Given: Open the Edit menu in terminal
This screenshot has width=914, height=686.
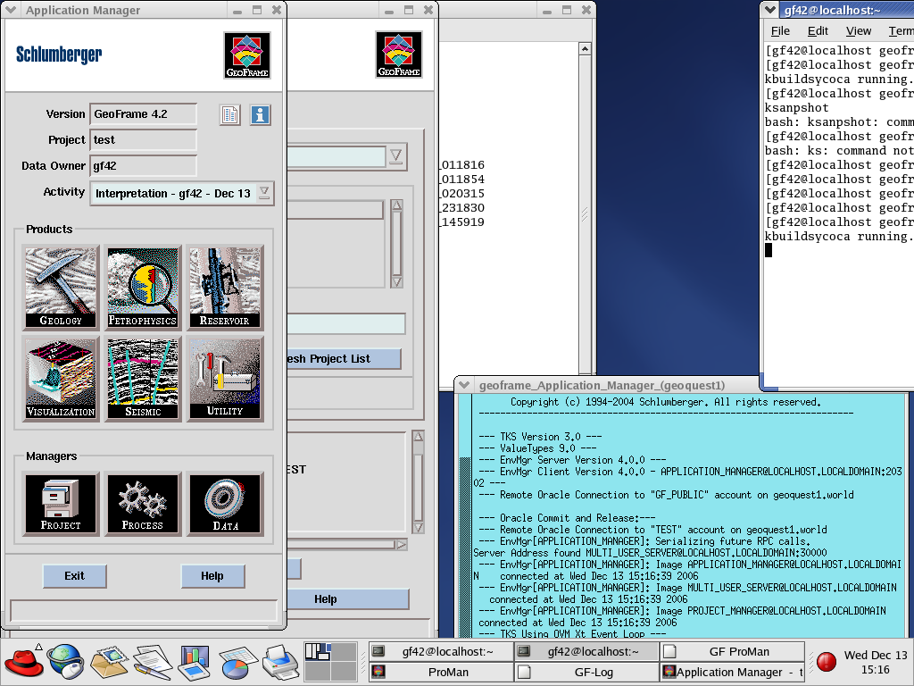Looking at the screenshot, I should click(818, 31).
